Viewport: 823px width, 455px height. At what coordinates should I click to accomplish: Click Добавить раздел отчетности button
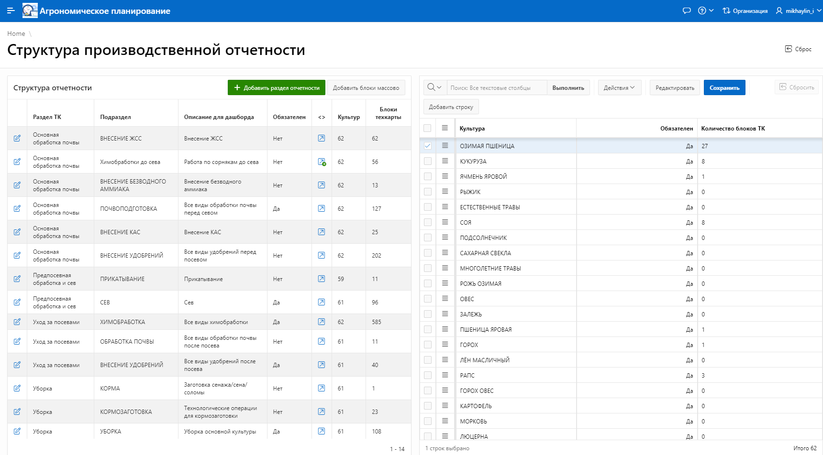click(277, 87)
